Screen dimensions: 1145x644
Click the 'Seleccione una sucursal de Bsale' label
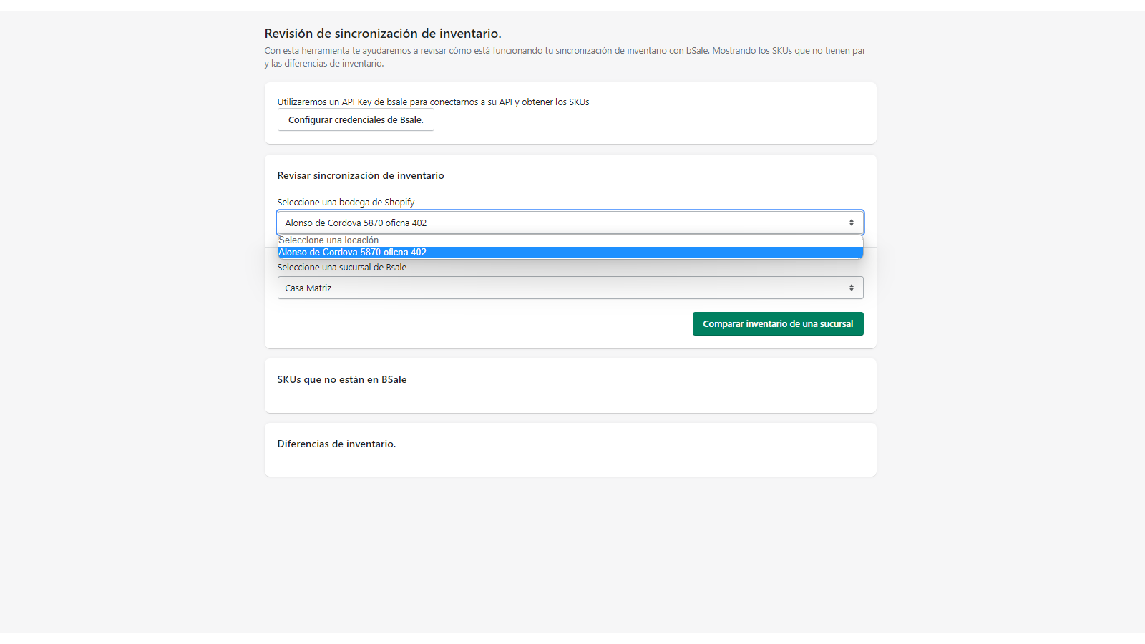[341, 268]
